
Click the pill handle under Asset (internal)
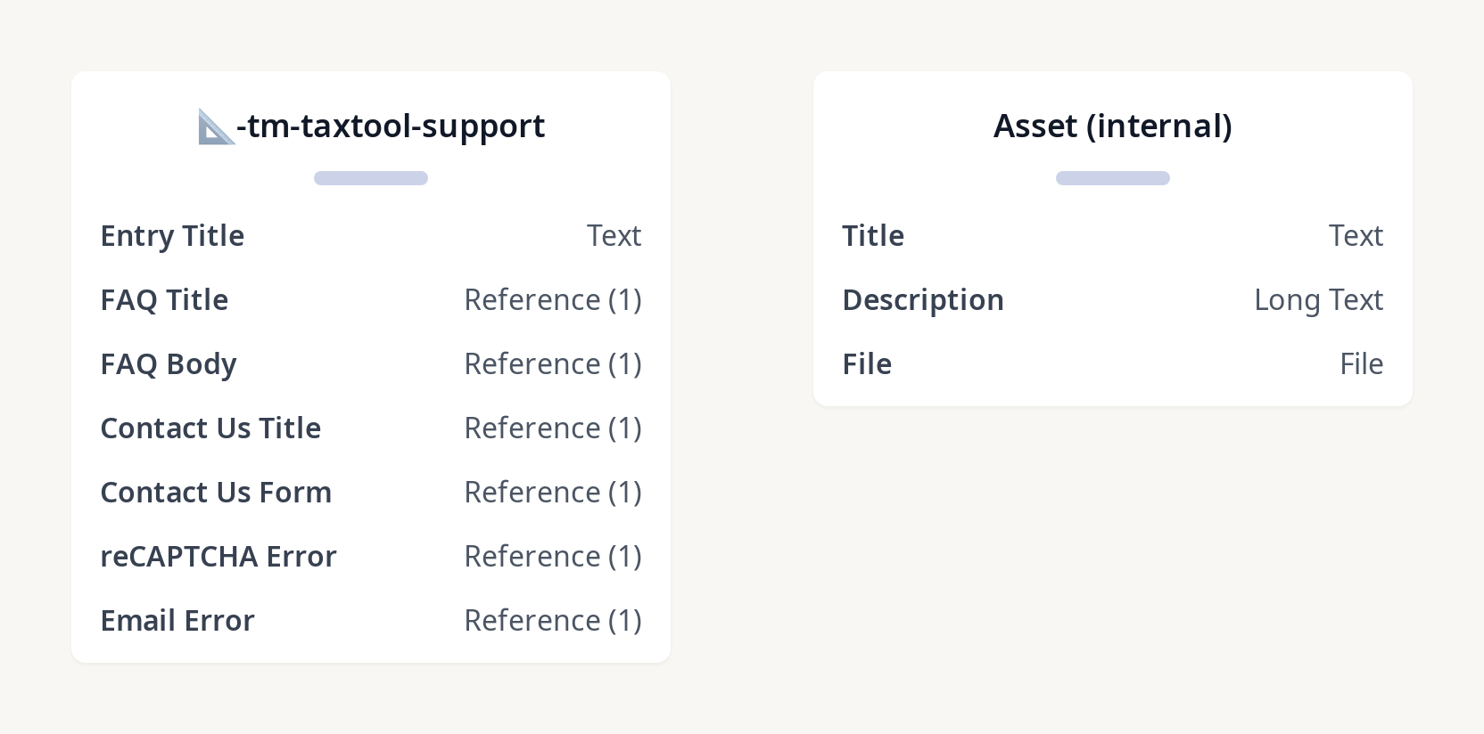tap(1112, 178)
